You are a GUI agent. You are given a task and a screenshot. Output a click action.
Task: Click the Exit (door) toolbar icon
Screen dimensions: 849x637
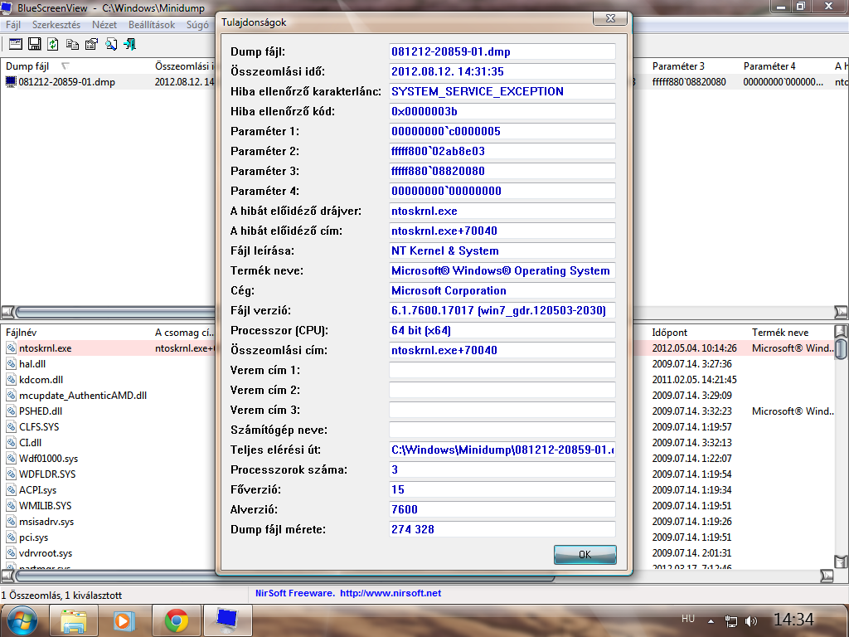129,45
